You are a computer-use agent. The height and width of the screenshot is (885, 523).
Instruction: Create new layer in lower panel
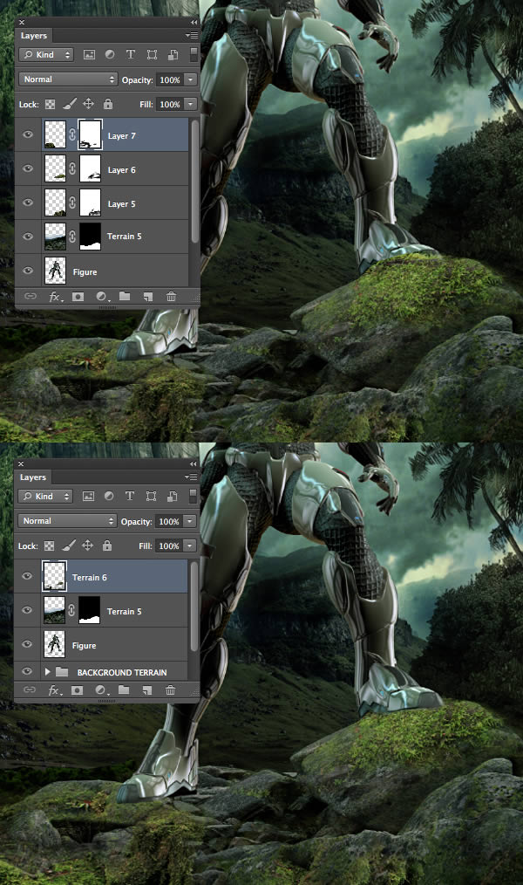147,690
